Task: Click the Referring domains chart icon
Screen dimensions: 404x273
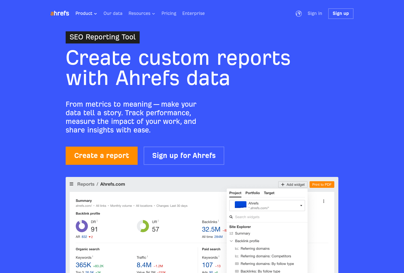Action: 237,248
